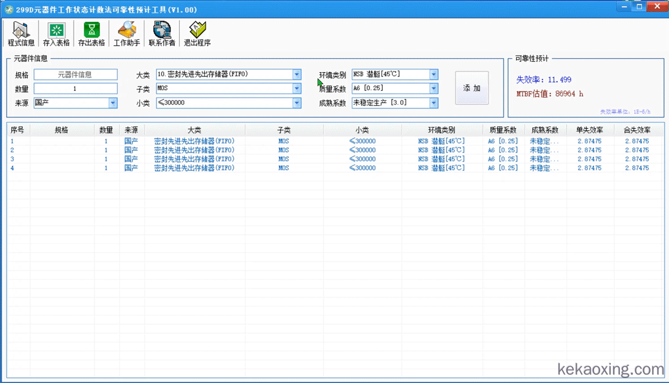Open 程式信息 toolbar icon
Viewport: 669px width, 383px height.
21,34
